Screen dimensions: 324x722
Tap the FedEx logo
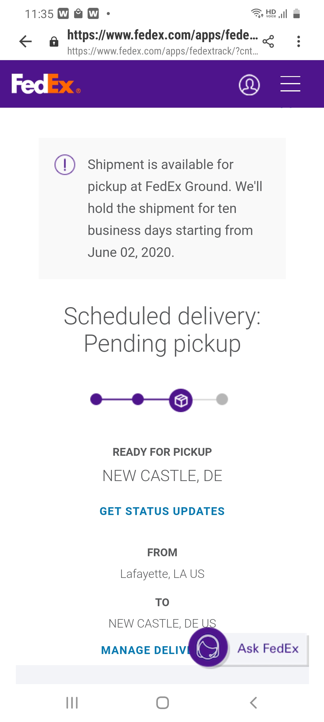point(46,84)
